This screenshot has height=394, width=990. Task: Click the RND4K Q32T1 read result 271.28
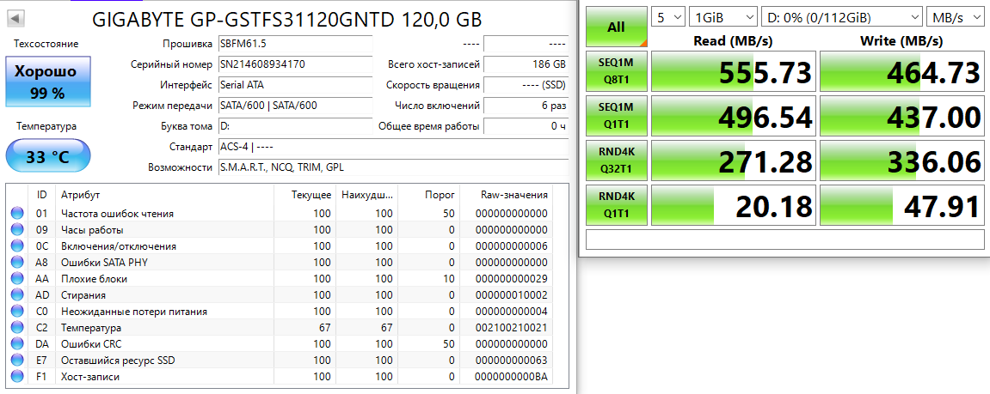point(733,161)
